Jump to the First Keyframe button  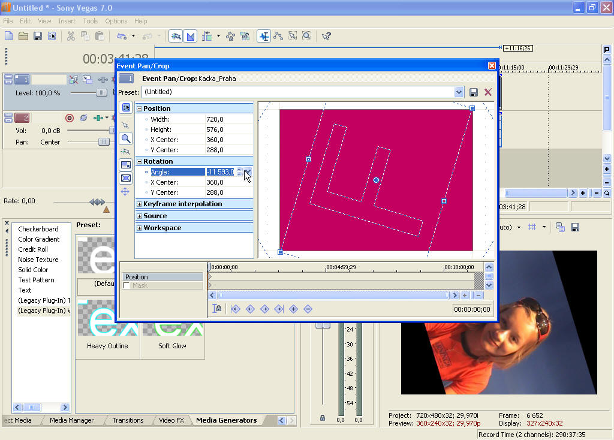(236, 309)
